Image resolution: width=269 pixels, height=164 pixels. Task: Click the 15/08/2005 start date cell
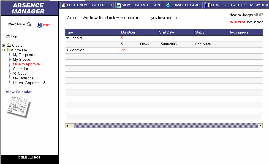pos(168,44)
